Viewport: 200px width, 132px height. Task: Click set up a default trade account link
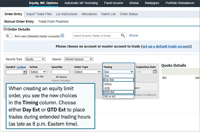click(x=166, y=46)
